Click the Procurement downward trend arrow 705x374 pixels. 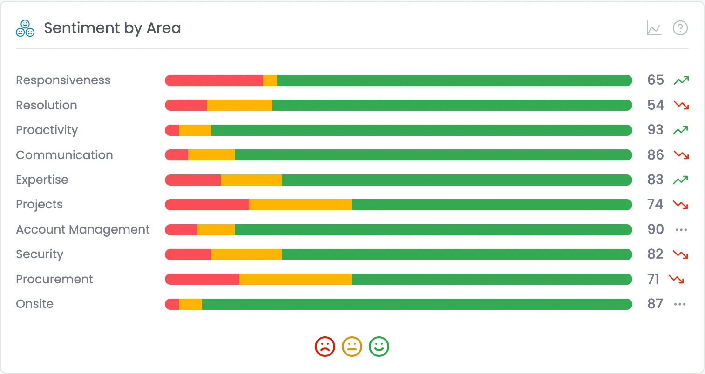[676, 279]
